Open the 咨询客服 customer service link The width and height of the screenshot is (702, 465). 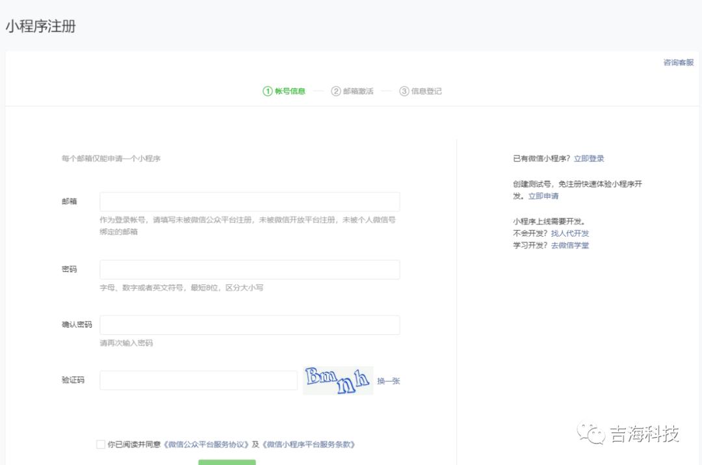pos(677,62)
